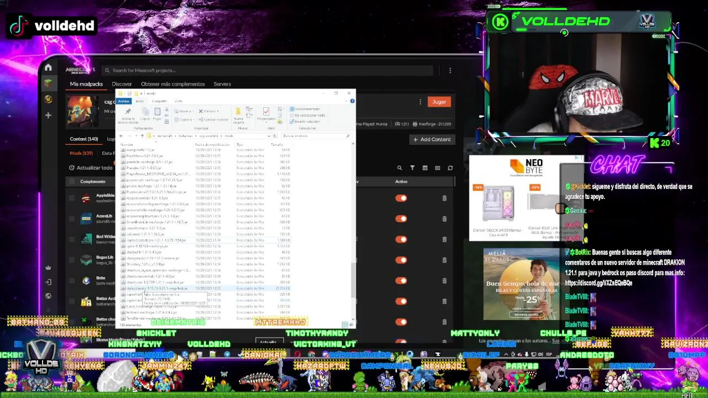
Task: Click Actualizar todo button
Action: (91, 167)
